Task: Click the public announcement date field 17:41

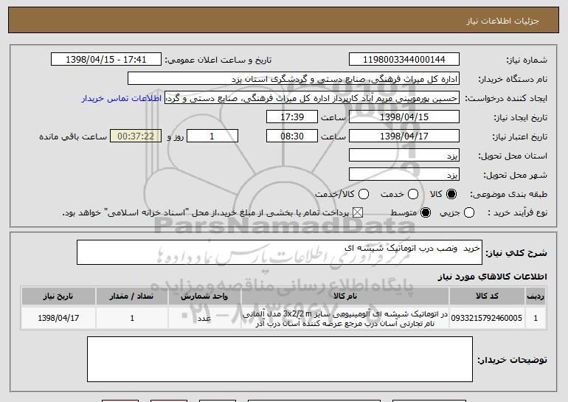Action: (x=106, y=60)
